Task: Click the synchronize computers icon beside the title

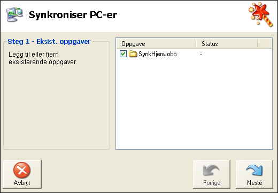Action: click(14, 14)
